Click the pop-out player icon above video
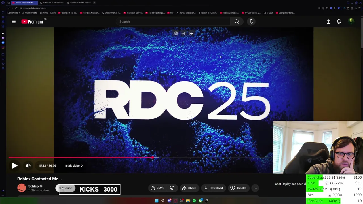 click(176, 34)
